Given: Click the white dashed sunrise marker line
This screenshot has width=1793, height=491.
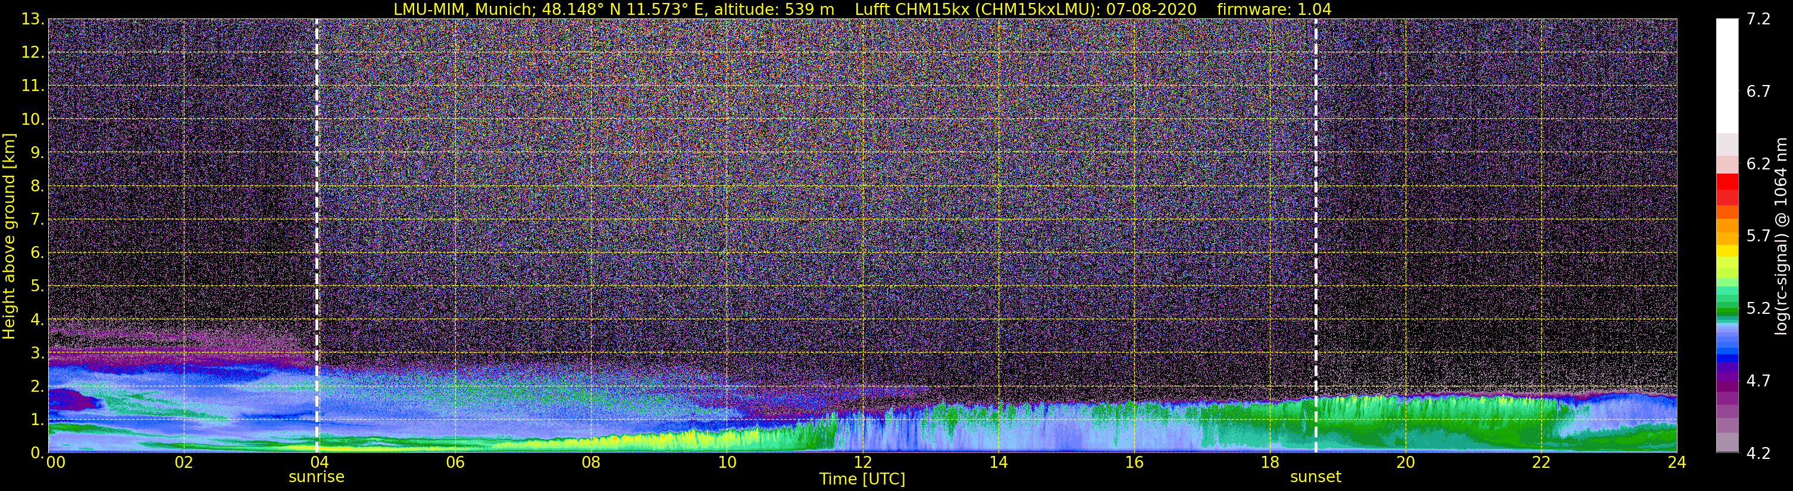Looking at the screenshot, I should (317, 237).
